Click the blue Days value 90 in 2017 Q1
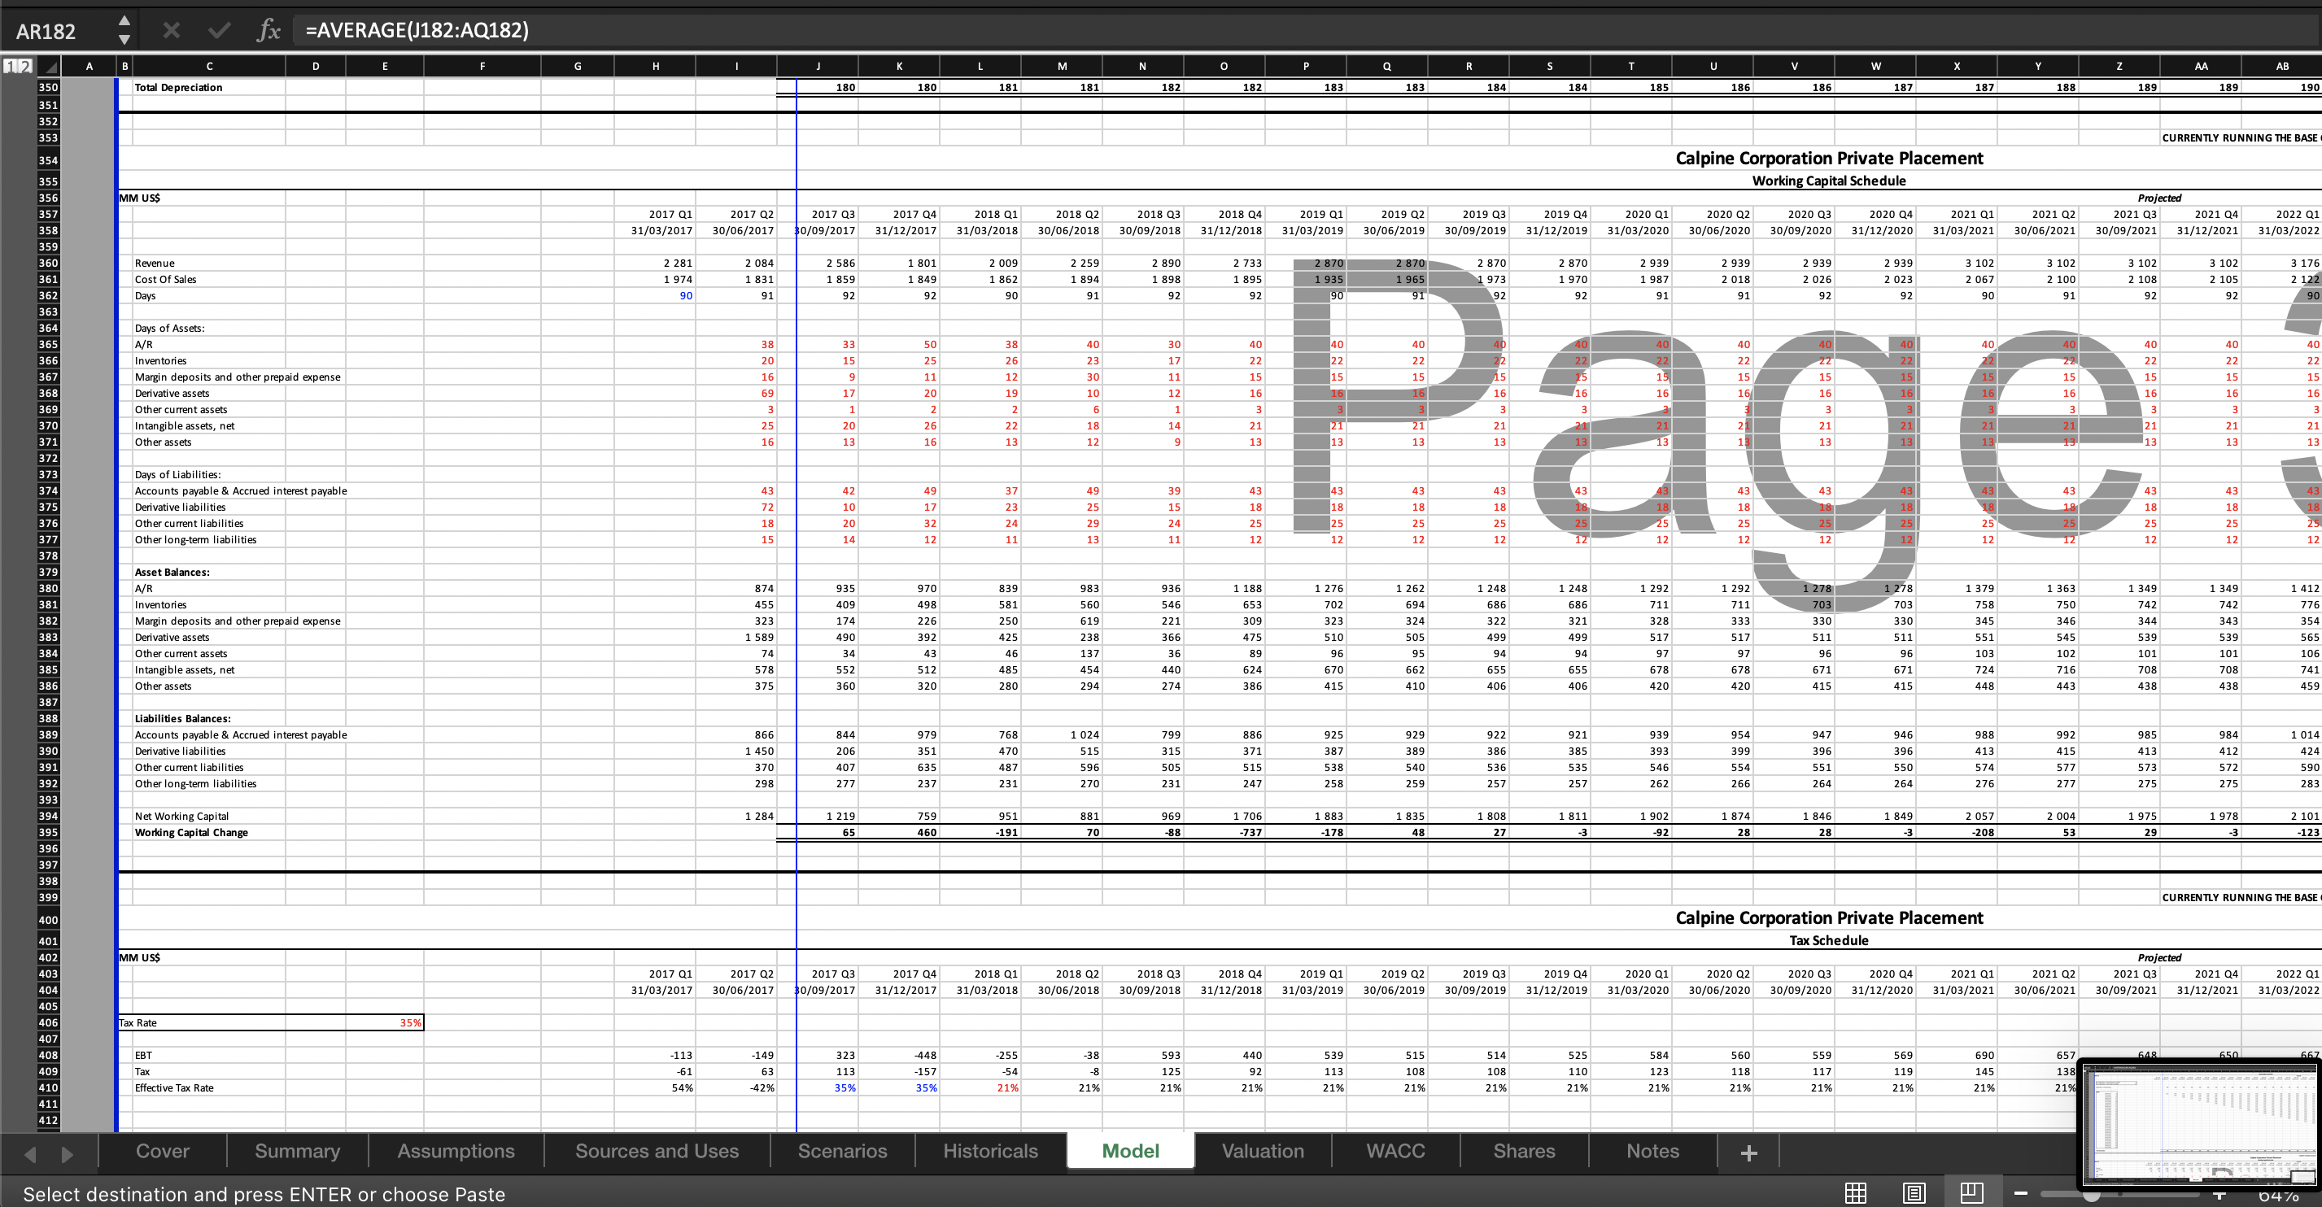This screenshot has width=2322, height=1207. click(x=686, y=296)
